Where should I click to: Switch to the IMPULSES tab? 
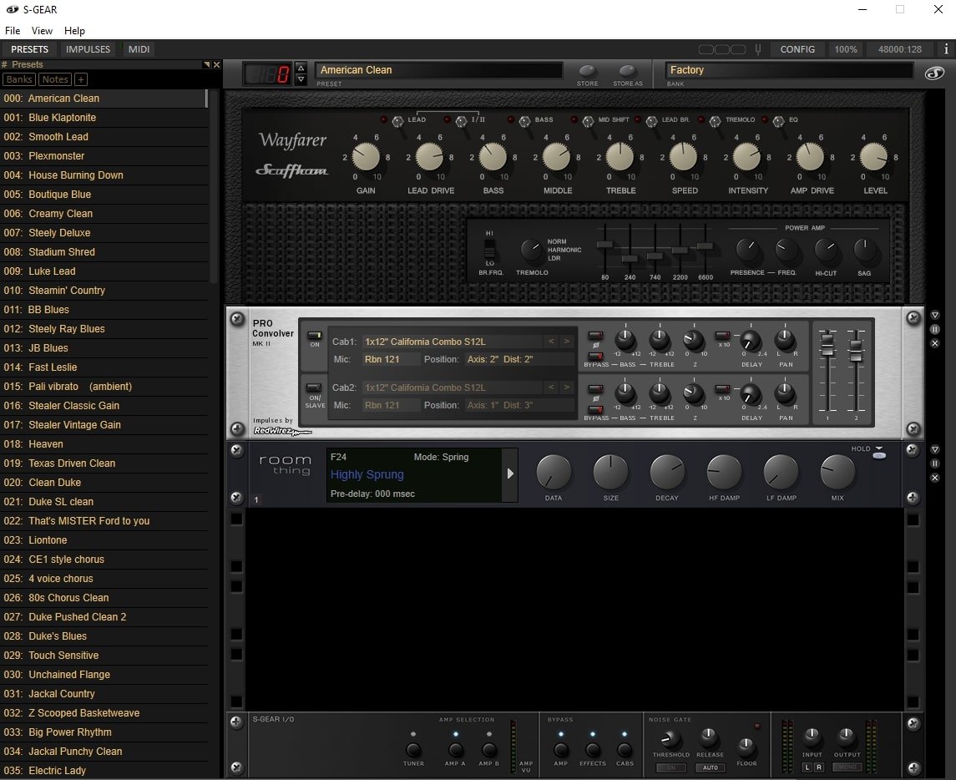(88, 49)
